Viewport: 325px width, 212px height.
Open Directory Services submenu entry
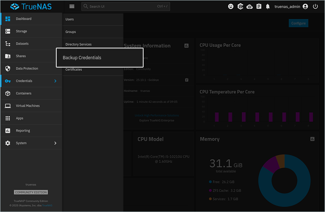pos(93,44)
